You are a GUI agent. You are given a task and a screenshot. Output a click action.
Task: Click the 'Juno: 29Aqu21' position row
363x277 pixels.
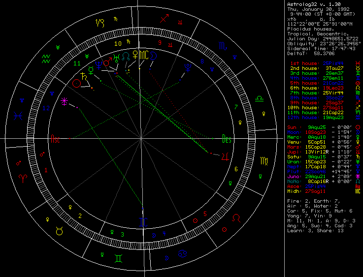pos(324,177)
